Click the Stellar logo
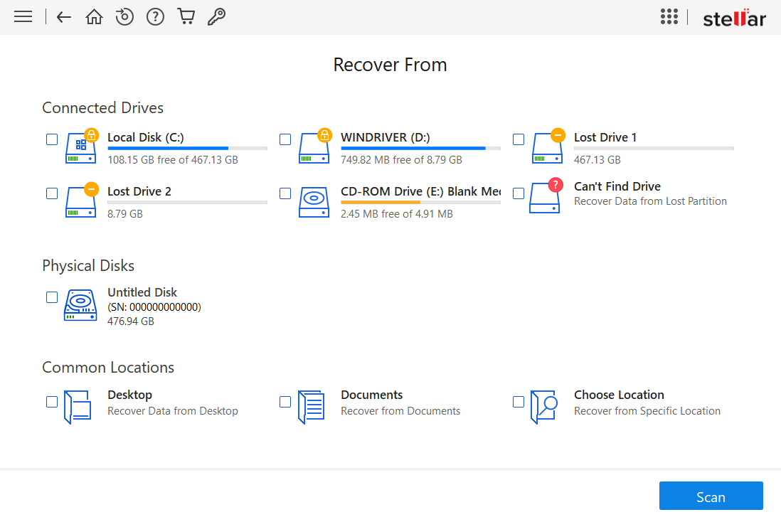 point(734,18)
